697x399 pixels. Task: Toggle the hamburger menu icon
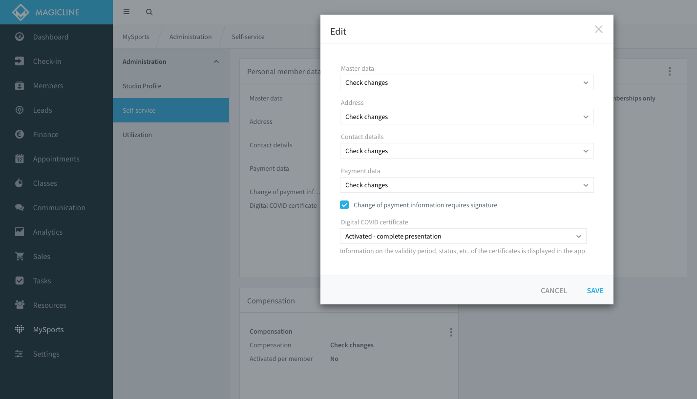tap(127, 12)
